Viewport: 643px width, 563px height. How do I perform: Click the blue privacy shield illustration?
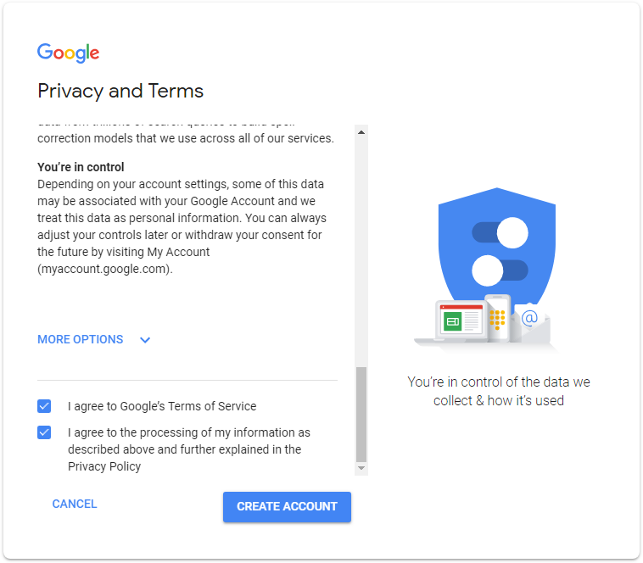[496, 248]
